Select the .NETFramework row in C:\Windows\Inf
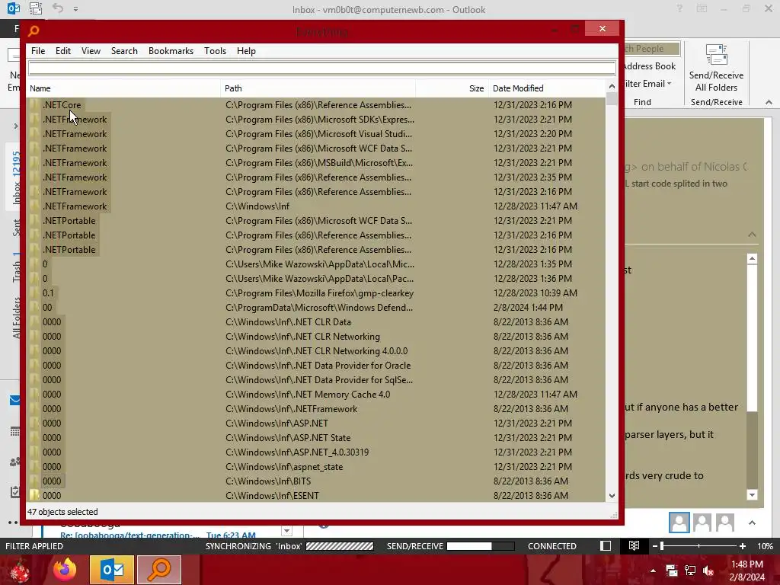Screen dimensions: 780x585 pos(316,206)
